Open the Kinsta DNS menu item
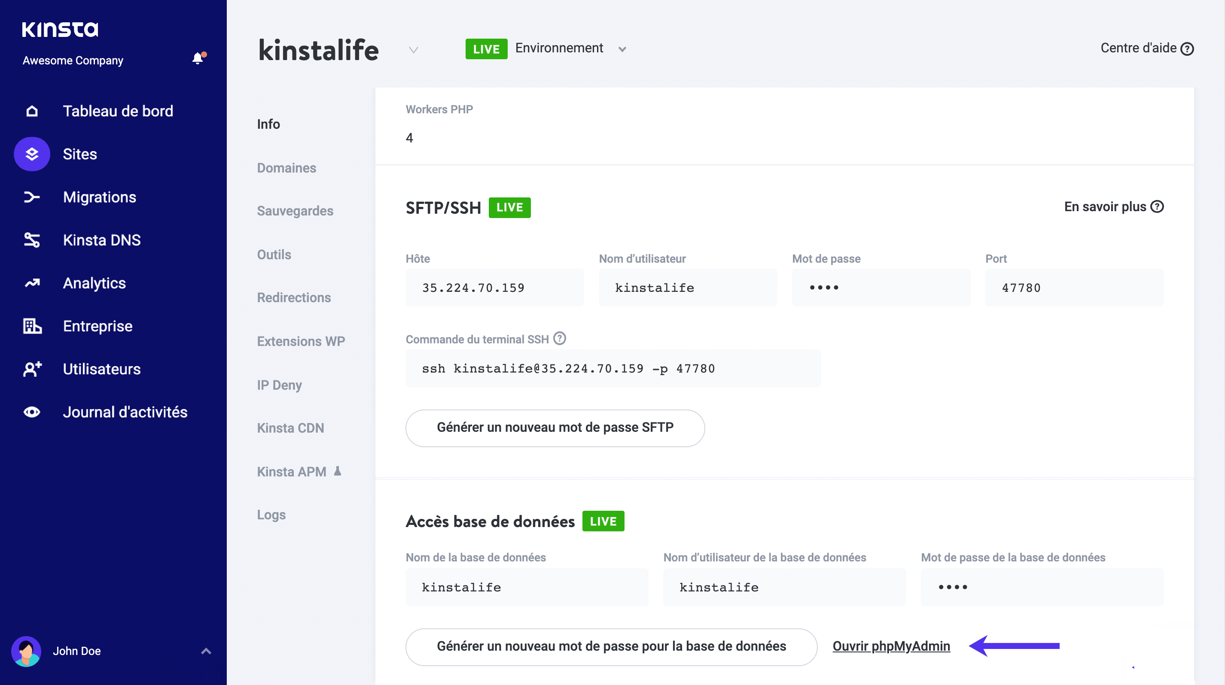 tap(102, 240)
